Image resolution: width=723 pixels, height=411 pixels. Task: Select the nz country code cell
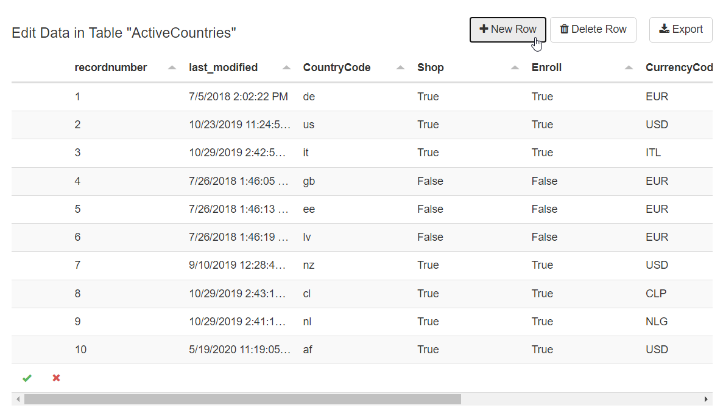(309, 265)
